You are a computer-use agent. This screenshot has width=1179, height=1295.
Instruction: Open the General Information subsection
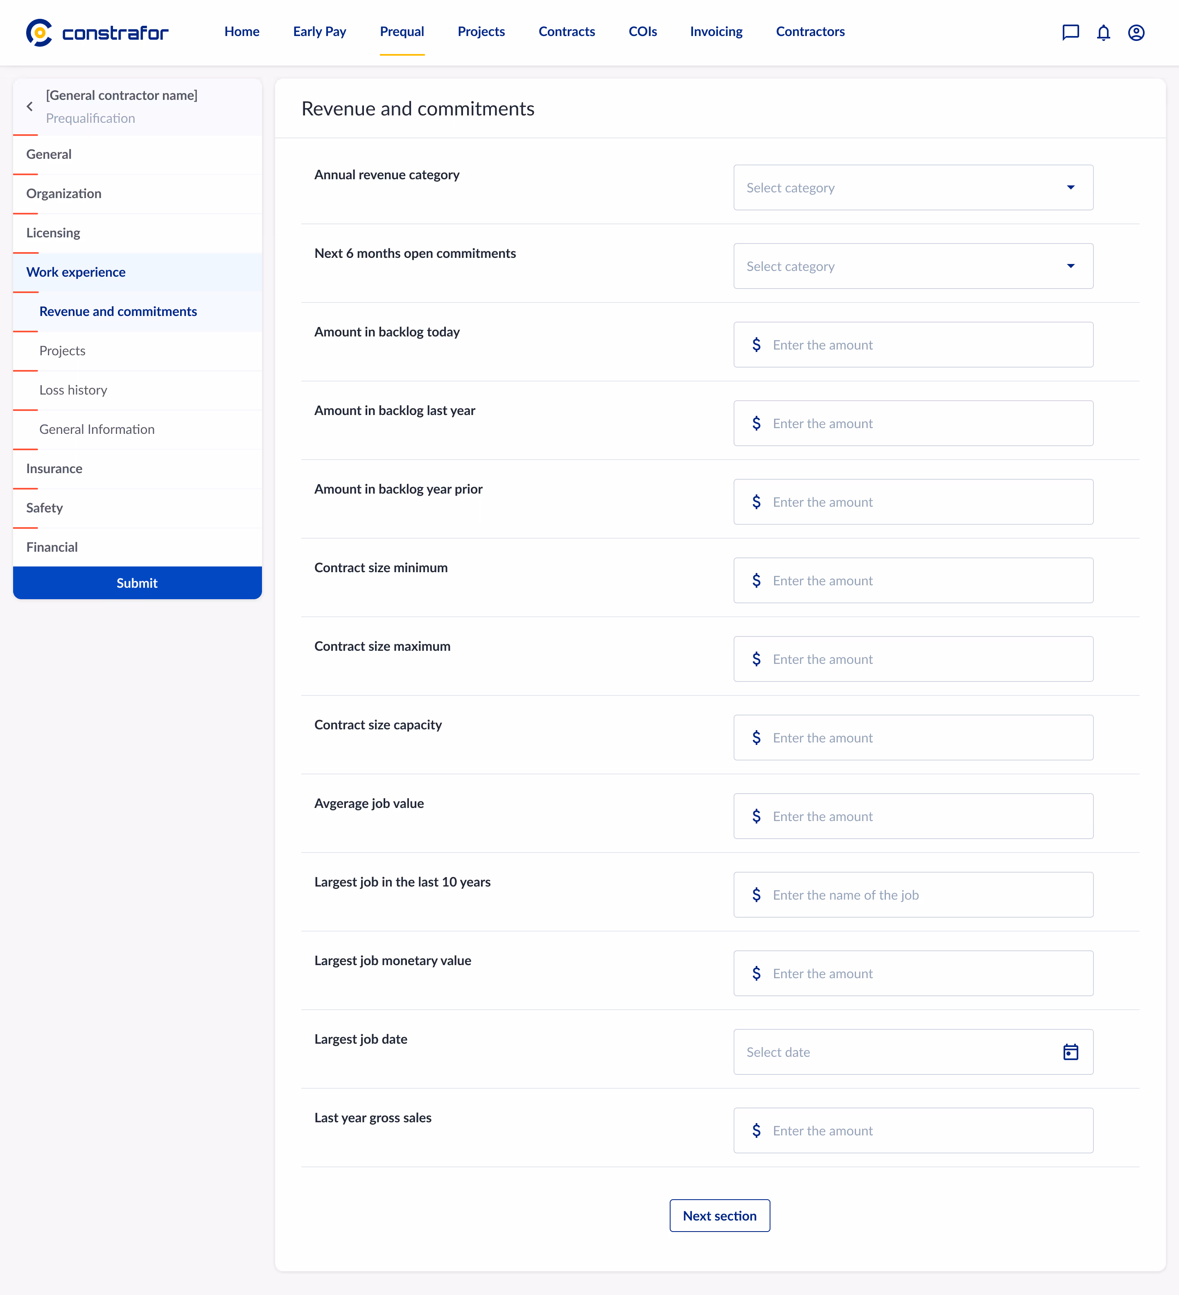point(138,429)
